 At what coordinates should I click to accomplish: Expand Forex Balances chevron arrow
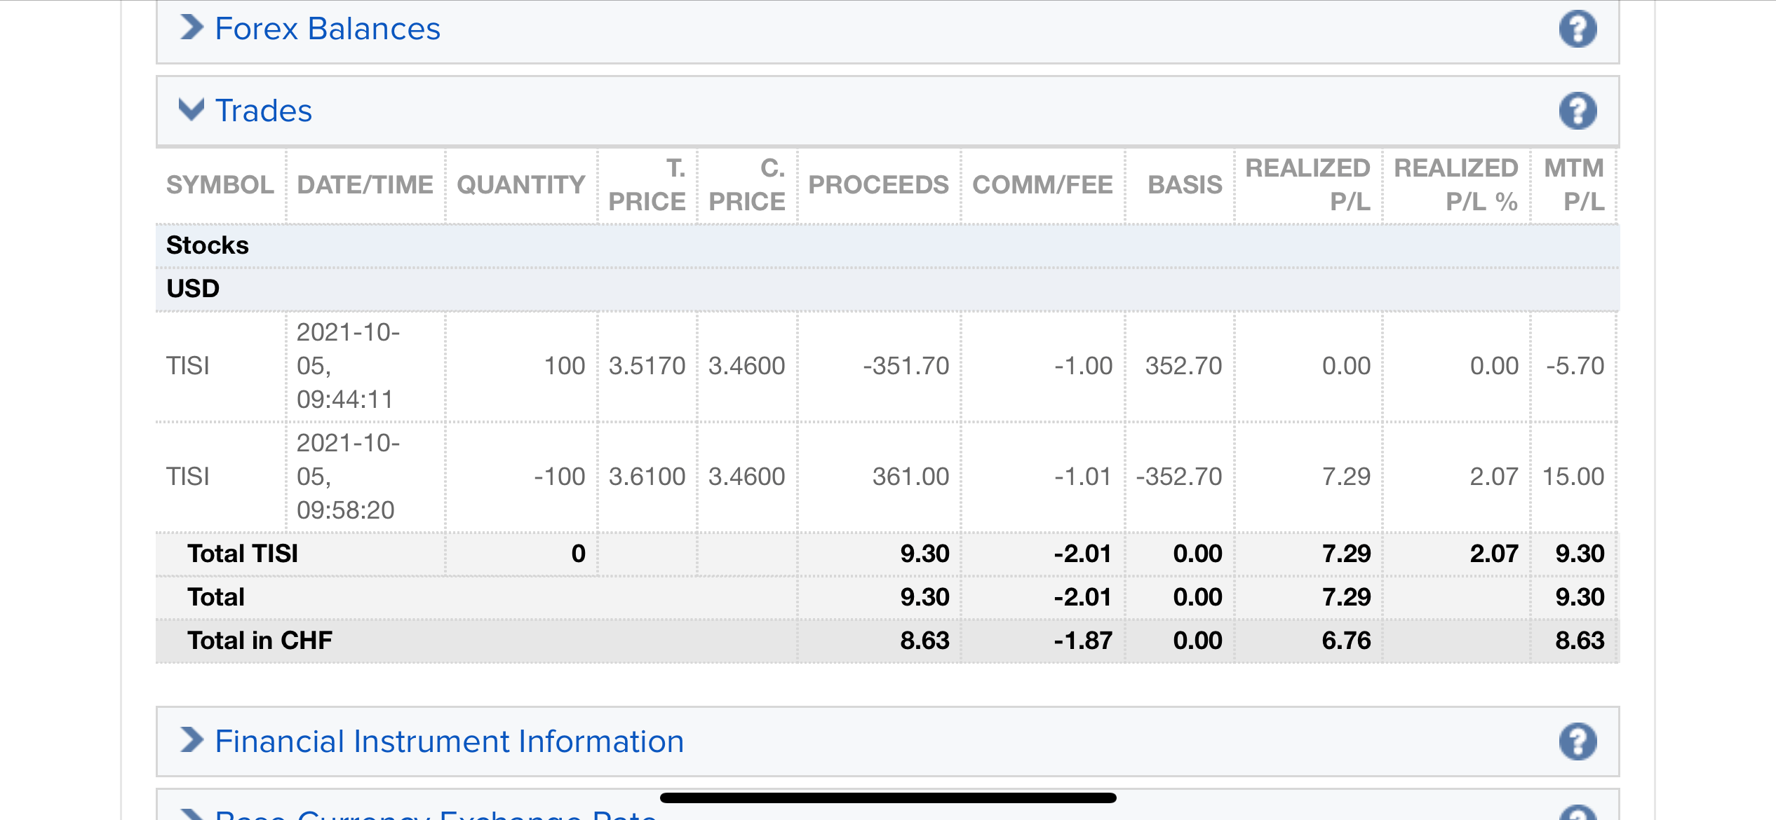(x=191, y=28)
